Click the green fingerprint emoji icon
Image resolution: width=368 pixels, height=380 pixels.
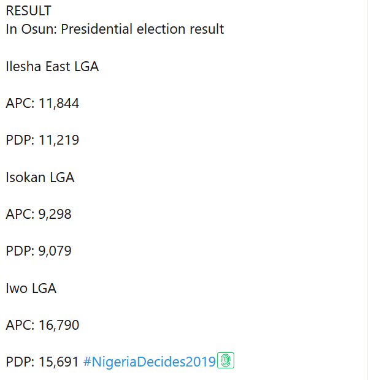(226, 361)
